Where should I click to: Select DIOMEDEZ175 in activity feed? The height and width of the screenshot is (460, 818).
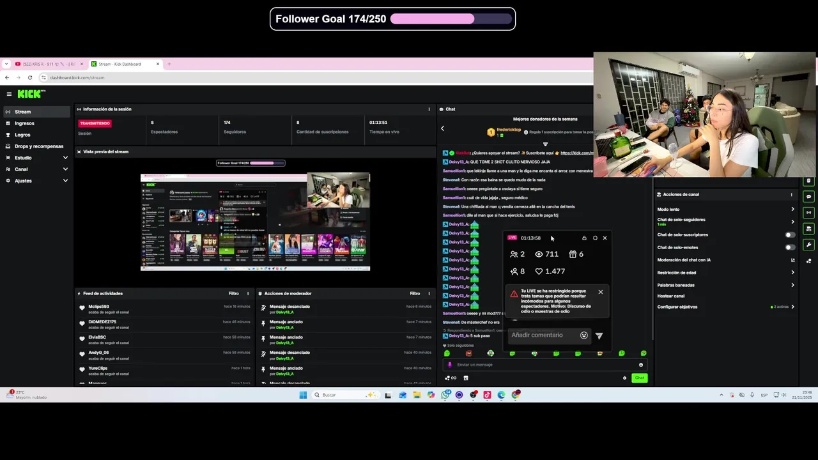click(x=102, y=322)
